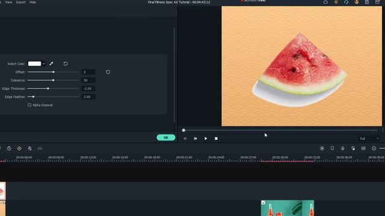Record voiceover with the microphone icon
Image resolution: width=385 pixels, height=216 pixels.
point(342,148)
